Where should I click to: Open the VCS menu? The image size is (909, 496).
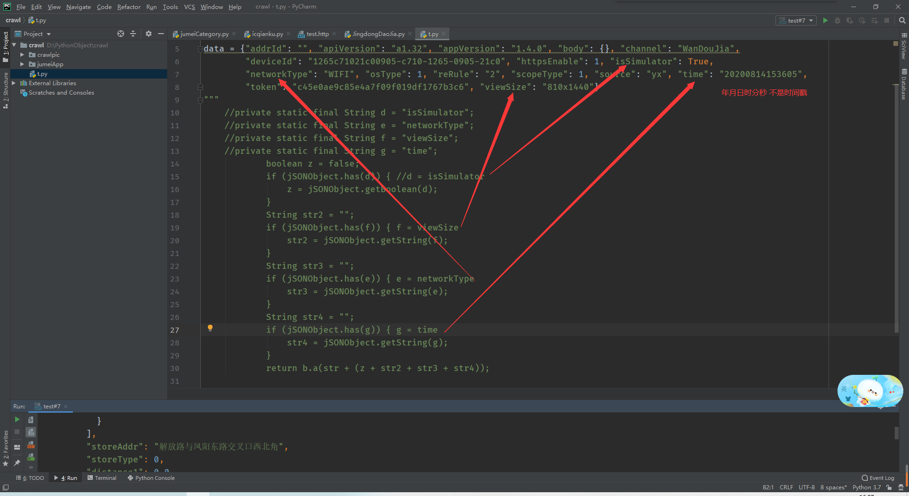tap(189, 7)
